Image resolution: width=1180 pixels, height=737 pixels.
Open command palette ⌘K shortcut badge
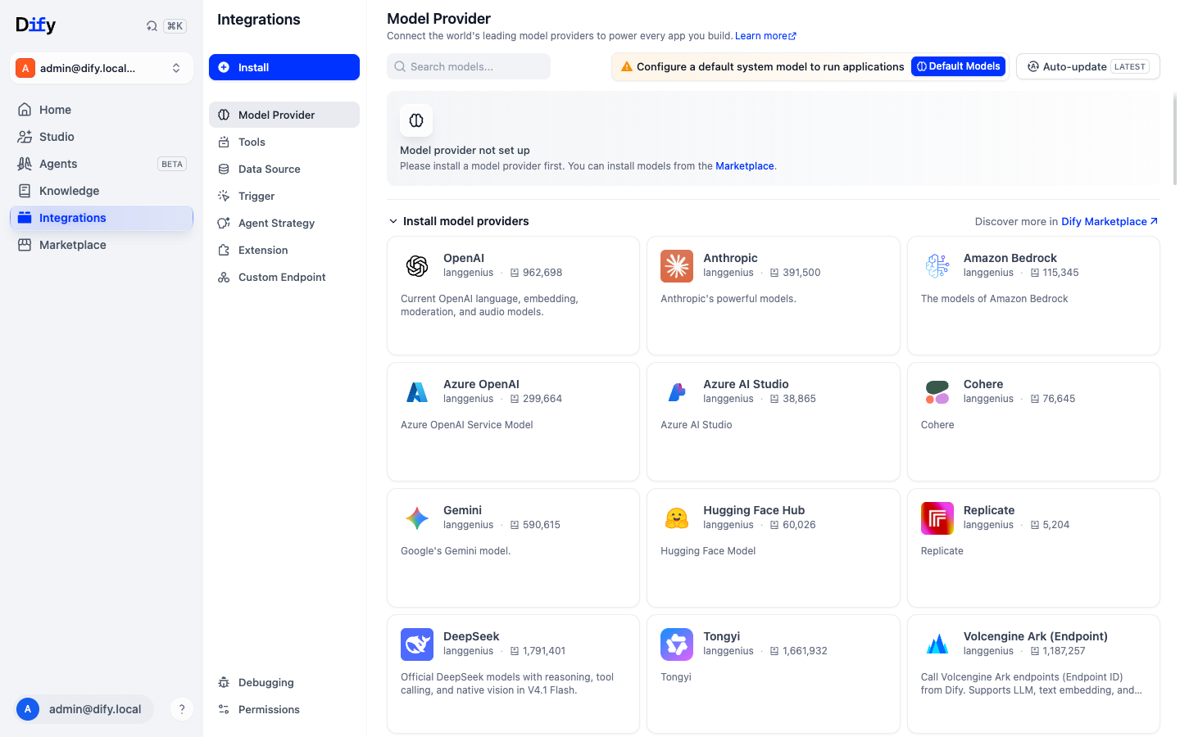pos(175,26)
